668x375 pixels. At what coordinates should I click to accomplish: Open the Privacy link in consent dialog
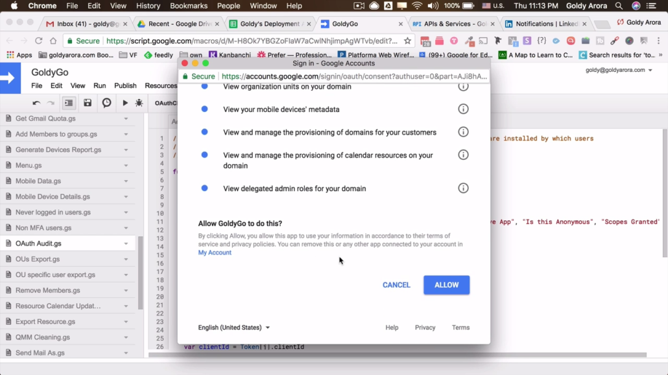pyautogui.click(x=425, y=327)
